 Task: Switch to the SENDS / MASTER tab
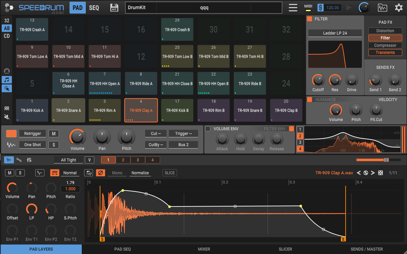(x=367, y=249)
